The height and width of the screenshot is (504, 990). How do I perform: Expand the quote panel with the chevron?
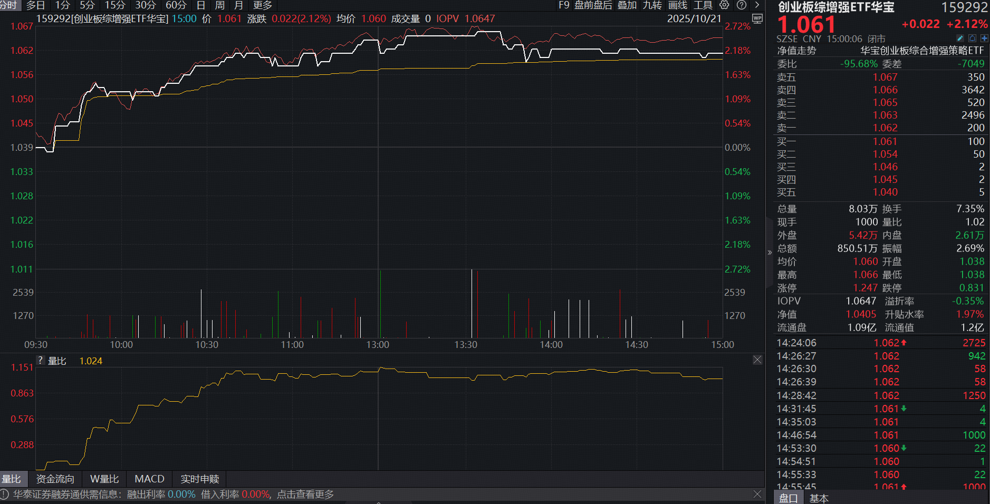click(x=770, y=252)
